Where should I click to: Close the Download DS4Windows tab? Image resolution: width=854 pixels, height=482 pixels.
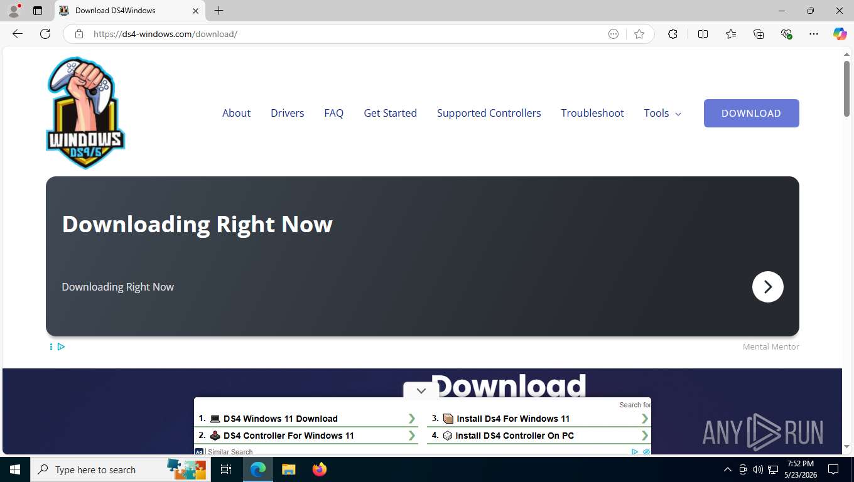pos(195,11)
